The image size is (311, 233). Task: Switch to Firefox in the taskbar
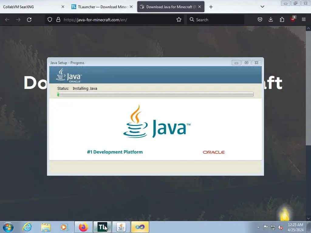click(x=84, y=227)
